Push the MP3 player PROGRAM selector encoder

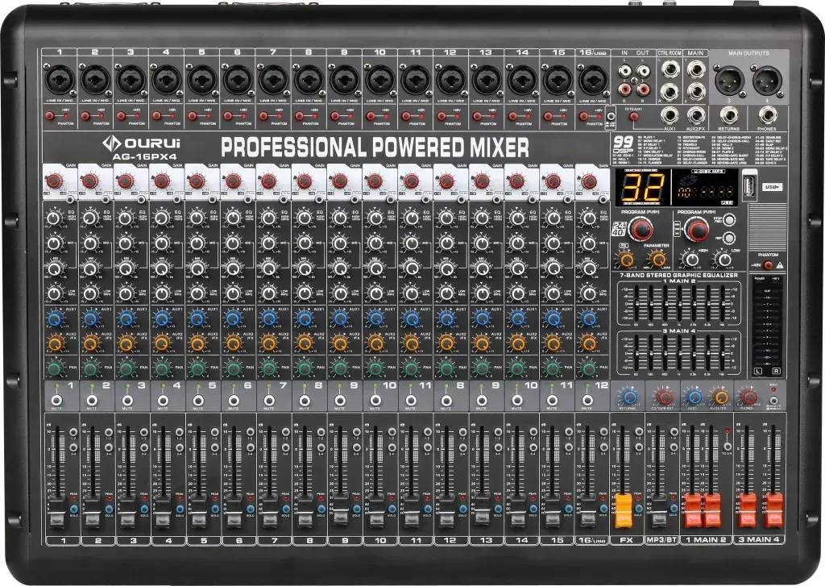tap(698, 229)
